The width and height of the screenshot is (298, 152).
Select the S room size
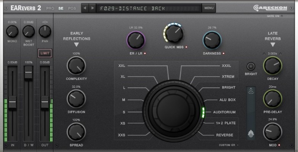pyautogui.click(x=124, y=112)
